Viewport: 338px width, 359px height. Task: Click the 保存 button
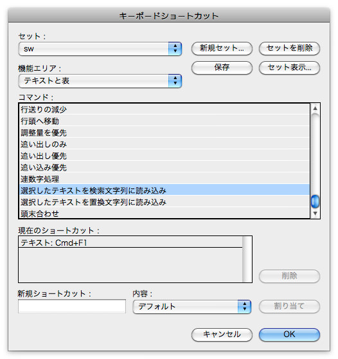[222, 68]
